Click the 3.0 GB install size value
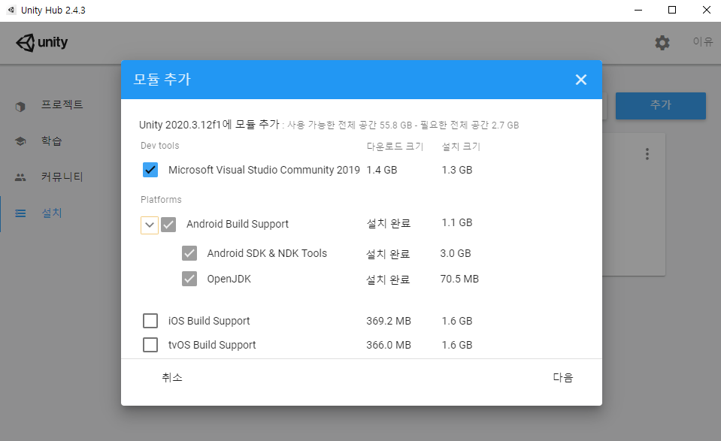Screen dimensions: 721x441 [455, 253]
